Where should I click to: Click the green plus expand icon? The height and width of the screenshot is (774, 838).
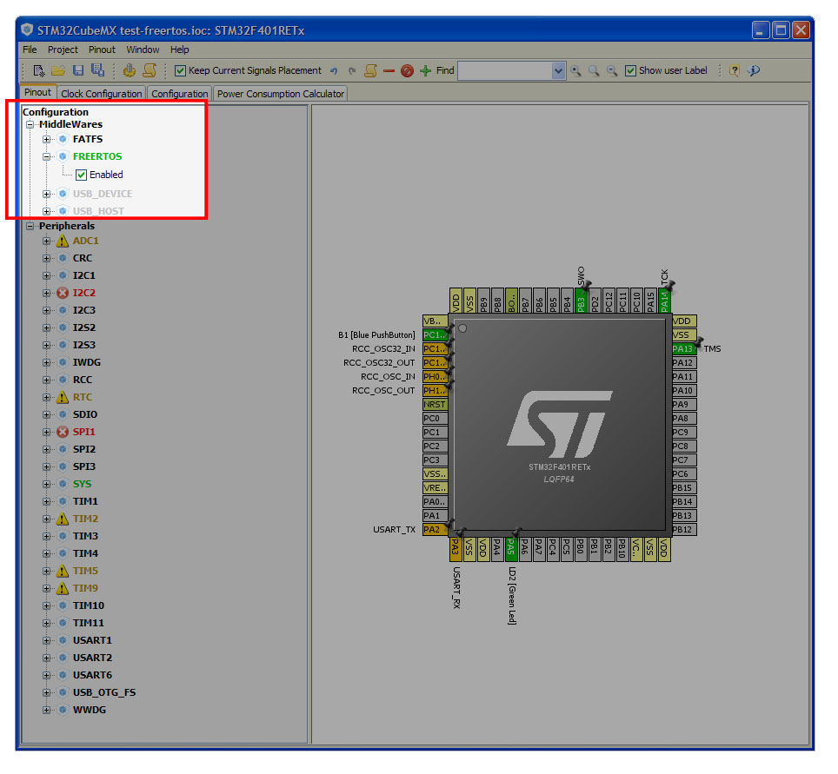pyautogui.click(x=425, y=70)
